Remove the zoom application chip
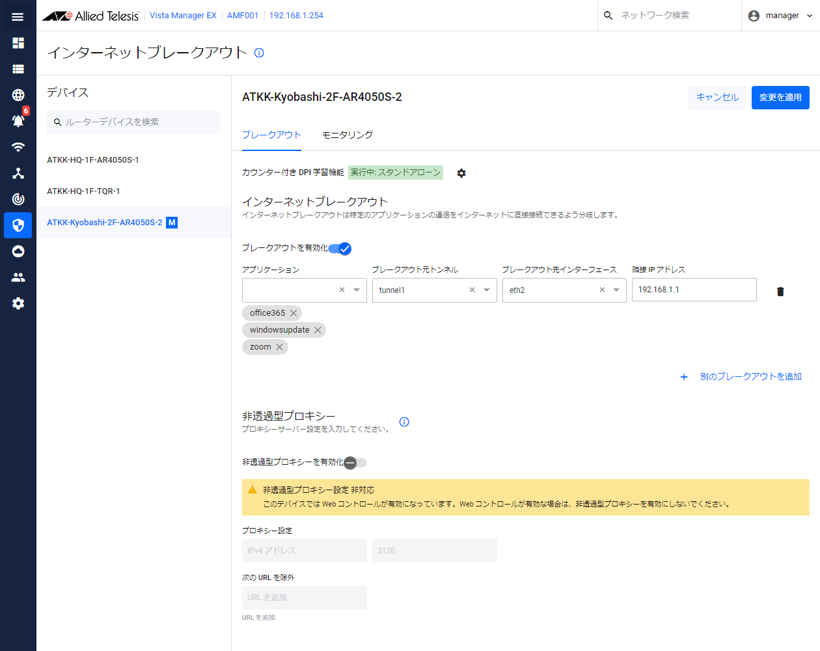The width and height of the screenshot is (820, 651). click(279, 347)
